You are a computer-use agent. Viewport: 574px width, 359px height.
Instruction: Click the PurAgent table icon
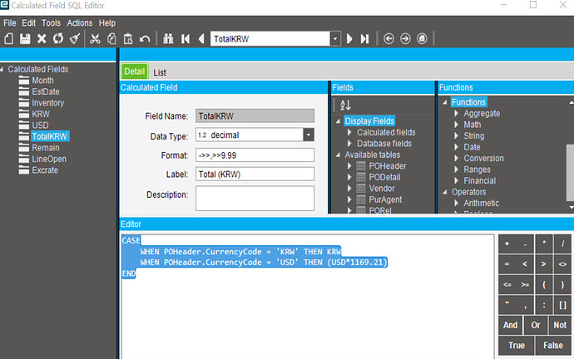coord(361,200)
